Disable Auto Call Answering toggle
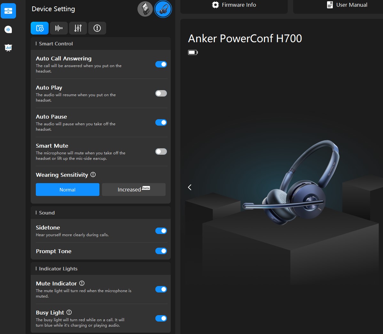Image resolution: width=383 pixels, height=334 pixels. 161,64
